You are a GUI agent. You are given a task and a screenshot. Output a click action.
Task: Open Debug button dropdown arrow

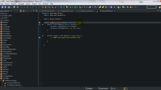tap(72, 7)
